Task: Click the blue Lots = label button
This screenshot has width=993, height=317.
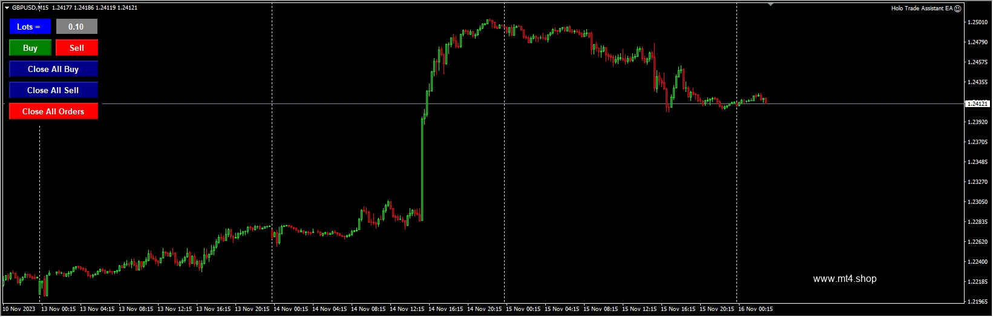Action: coord(30,27)
